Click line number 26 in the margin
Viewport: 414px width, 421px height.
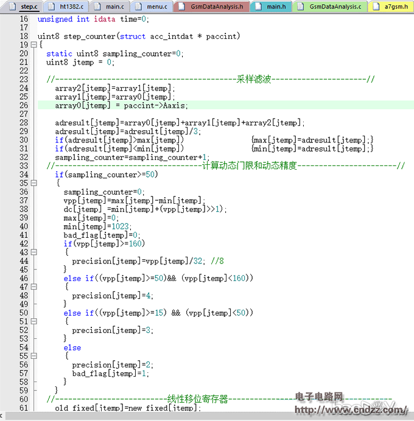pos(23,105)
